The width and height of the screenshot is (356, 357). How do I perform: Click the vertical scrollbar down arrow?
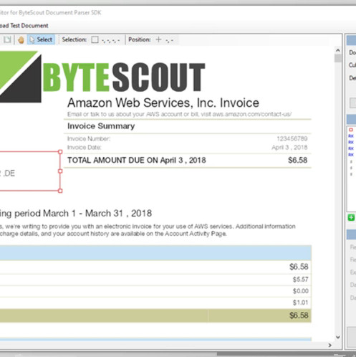pyautogui.click(x=338, y=337)
